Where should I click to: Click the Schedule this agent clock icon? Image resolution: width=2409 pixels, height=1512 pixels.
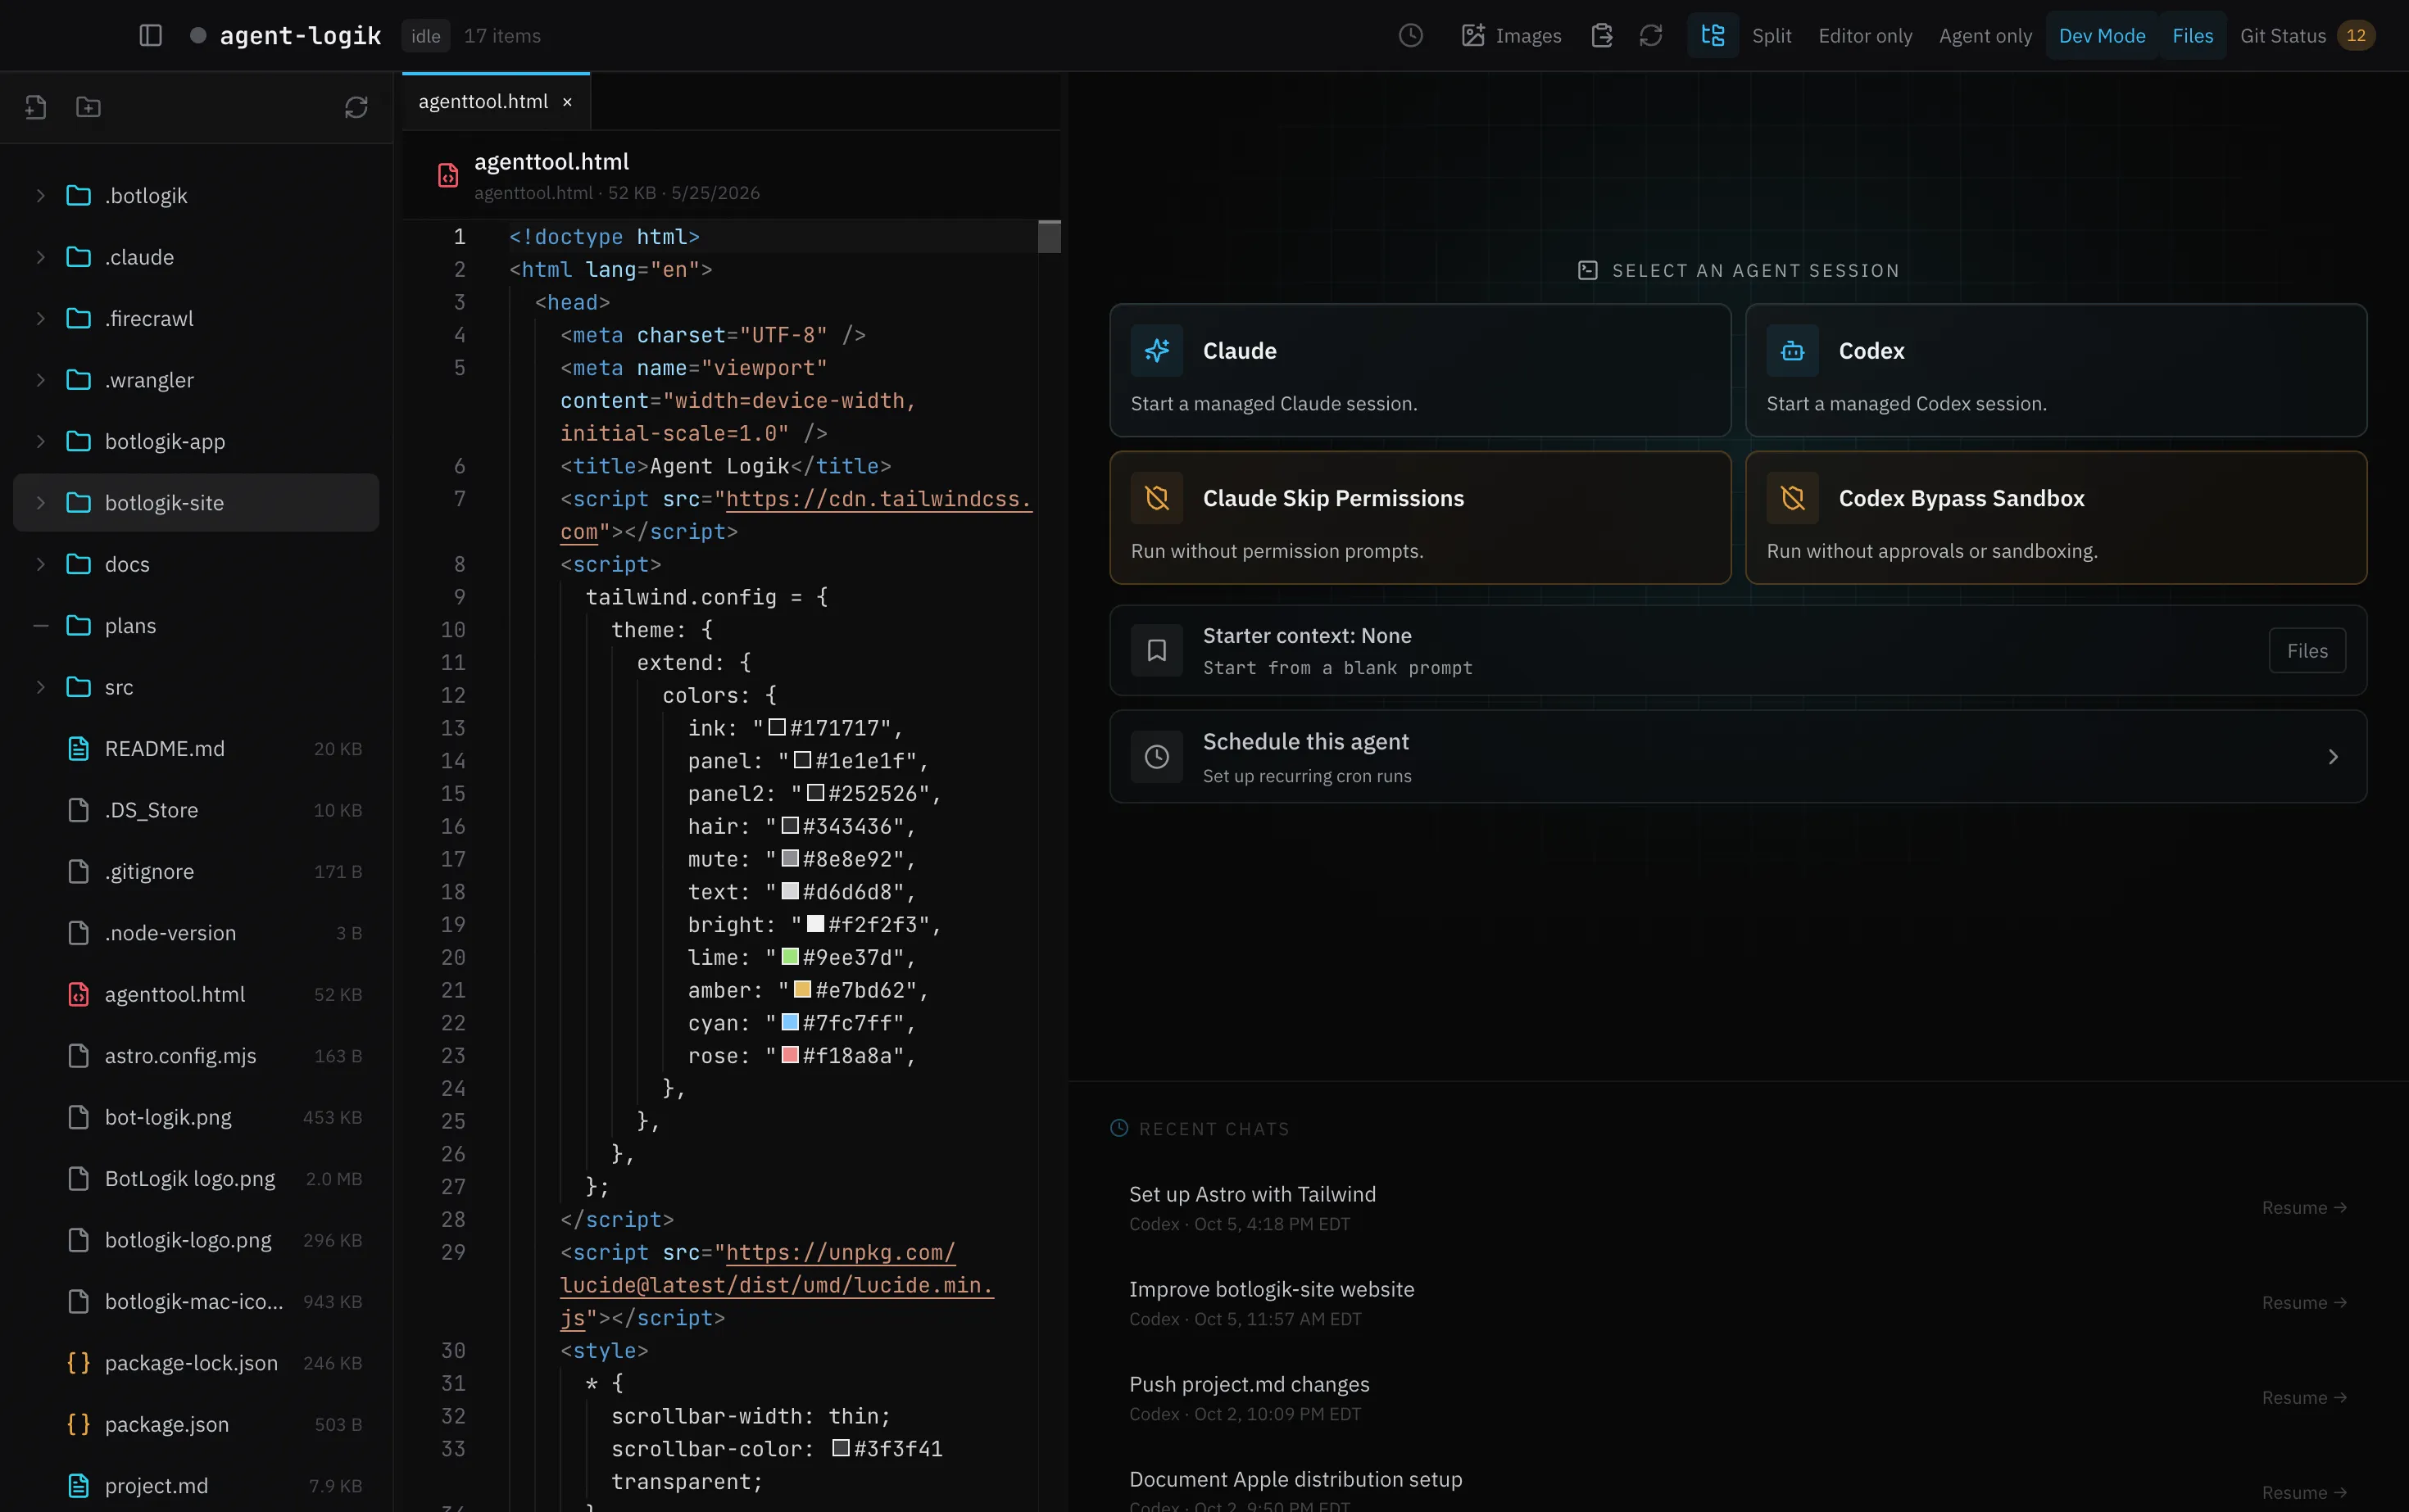point(1156,757)
